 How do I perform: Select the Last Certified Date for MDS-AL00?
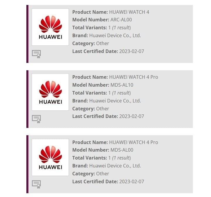pos(132,181)
